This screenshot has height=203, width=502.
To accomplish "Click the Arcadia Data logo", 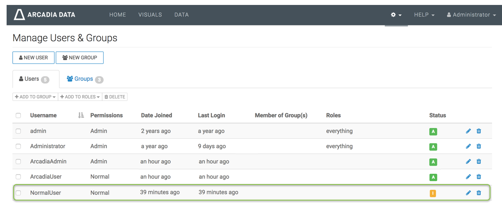I will [45, 15].
